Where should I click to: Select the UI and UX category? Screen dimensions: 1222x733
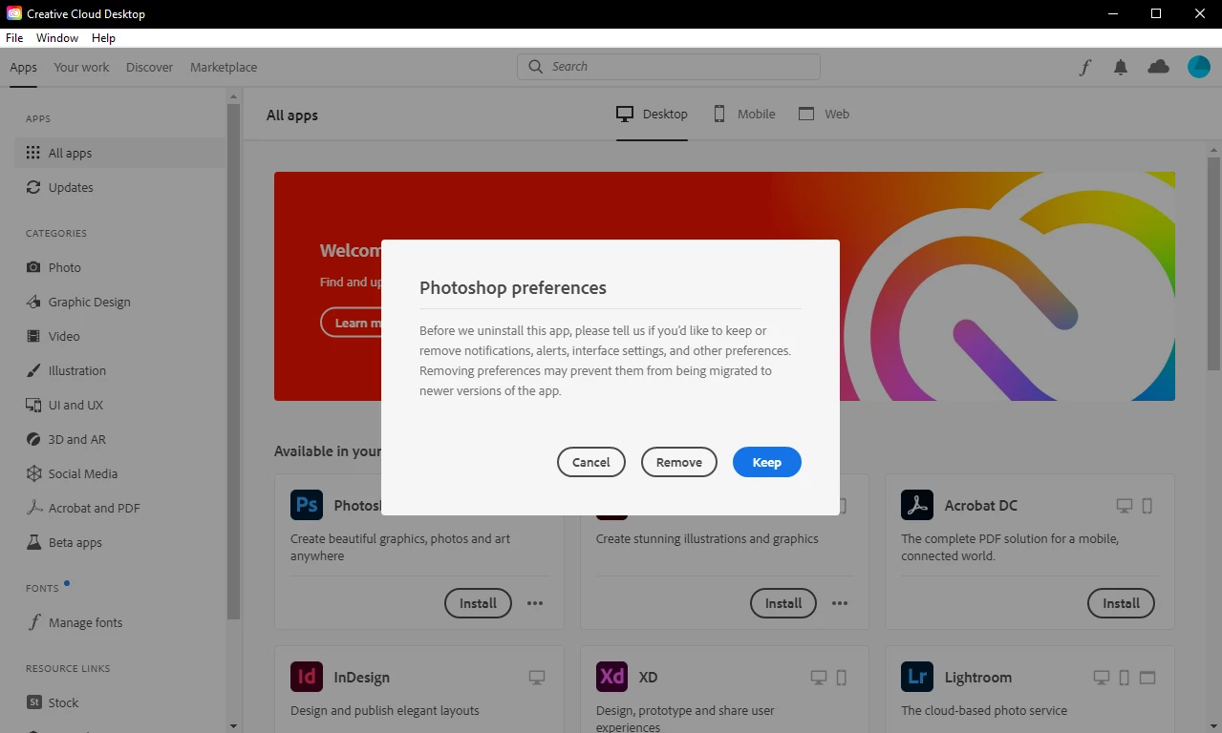click(120, 405)
